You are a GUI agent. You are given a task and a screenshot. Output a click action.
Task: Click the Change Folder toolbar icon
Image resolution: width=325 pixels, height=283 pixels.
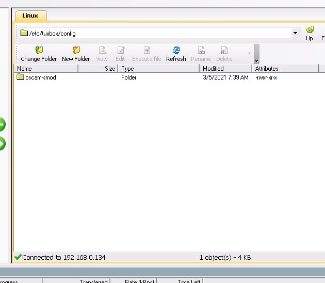click(39, 53)
